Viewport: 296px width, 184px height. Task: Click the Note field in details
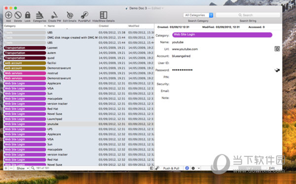click(x=222, y=98)
